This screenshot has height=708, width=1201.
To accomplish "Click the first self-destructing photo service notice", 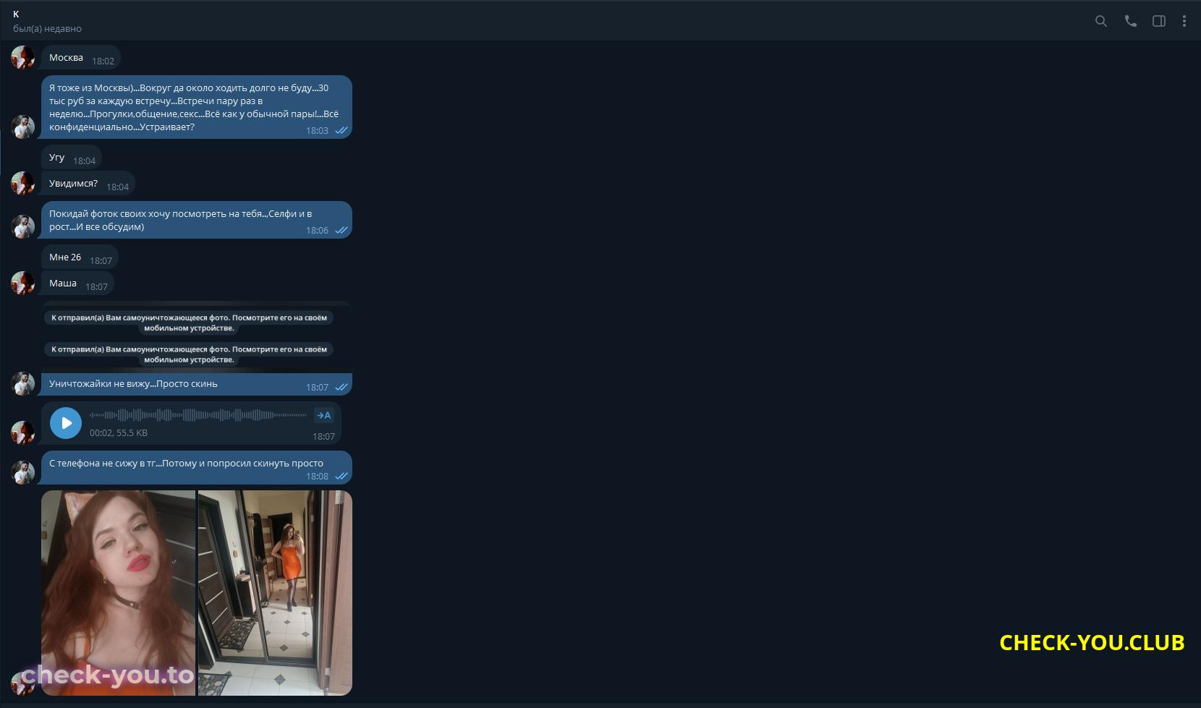I will (x=189, y=323).
